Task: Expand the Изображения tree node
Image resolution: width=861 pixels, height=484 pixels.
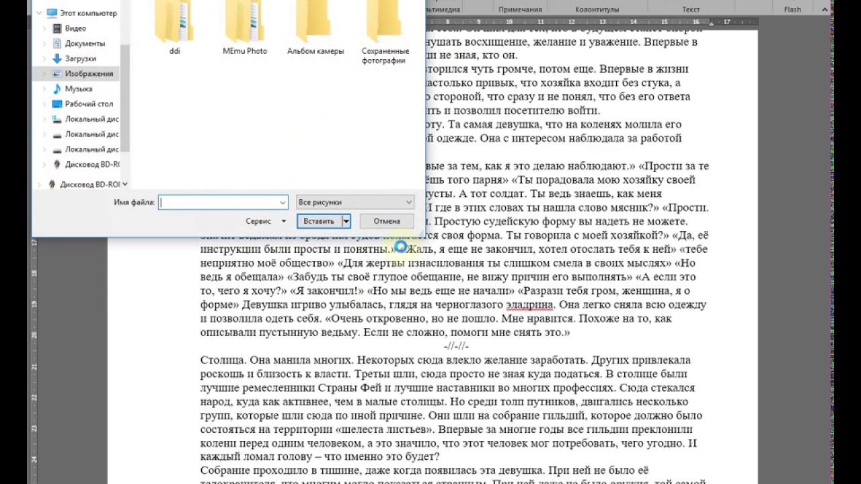Action: pyautogui.click(x=44, y=73)
